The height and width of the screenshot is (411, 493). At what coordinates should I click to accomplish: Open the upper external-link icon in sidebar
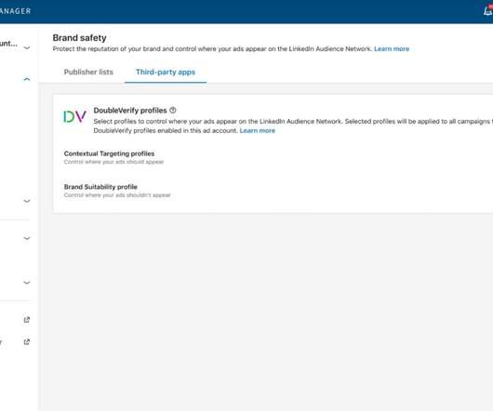click(27, 320)
